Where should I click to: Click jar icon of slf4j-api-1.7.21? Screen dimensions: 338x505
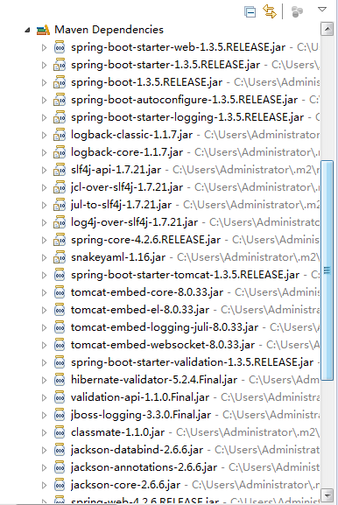[x=60, y=170]
